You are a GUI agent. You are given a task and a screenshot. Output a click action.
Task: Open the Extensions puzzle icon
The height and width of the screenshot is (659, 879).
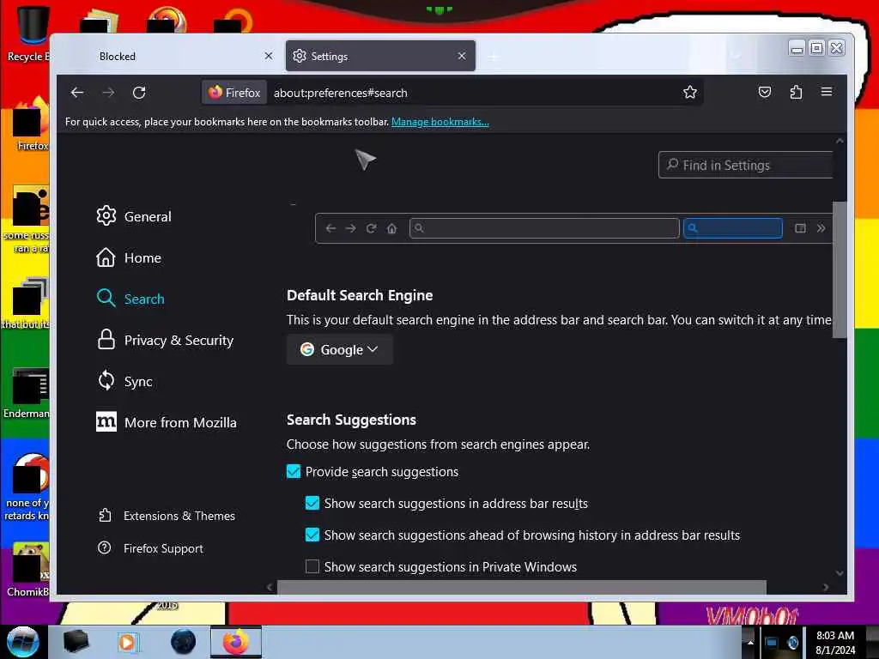[x=796, y=92]
